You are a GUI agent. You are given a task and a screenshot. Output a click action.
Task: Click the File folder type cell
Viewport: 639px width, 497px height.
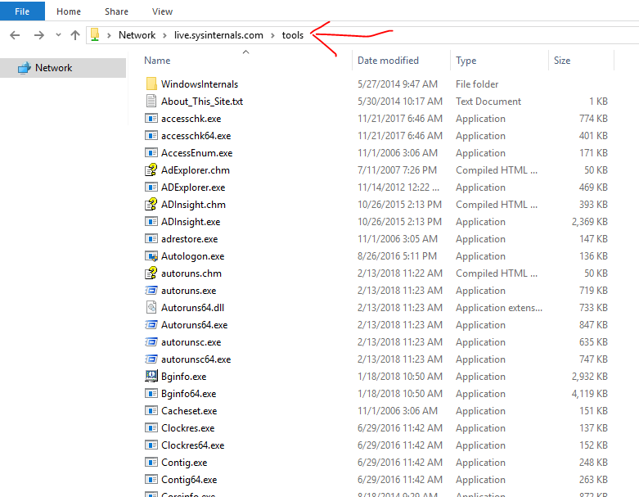click(x=477, y=84)
